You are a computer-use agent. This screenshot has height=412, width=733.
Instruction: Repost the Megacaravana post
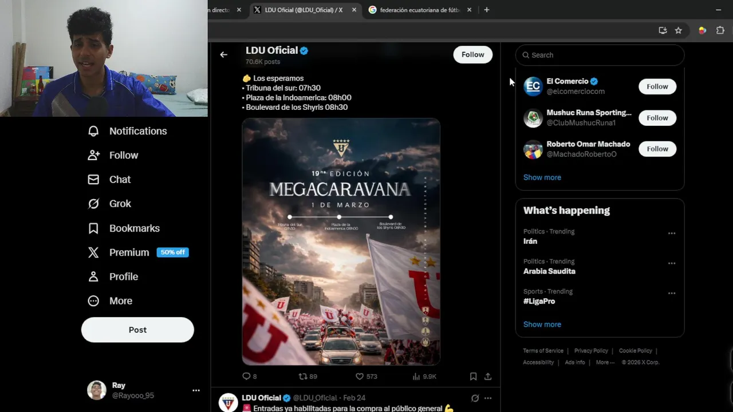(308, 377)
